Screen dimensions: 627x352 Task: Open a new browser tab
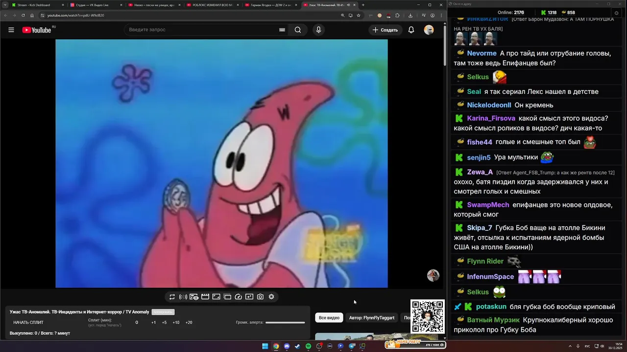point(363,5)
